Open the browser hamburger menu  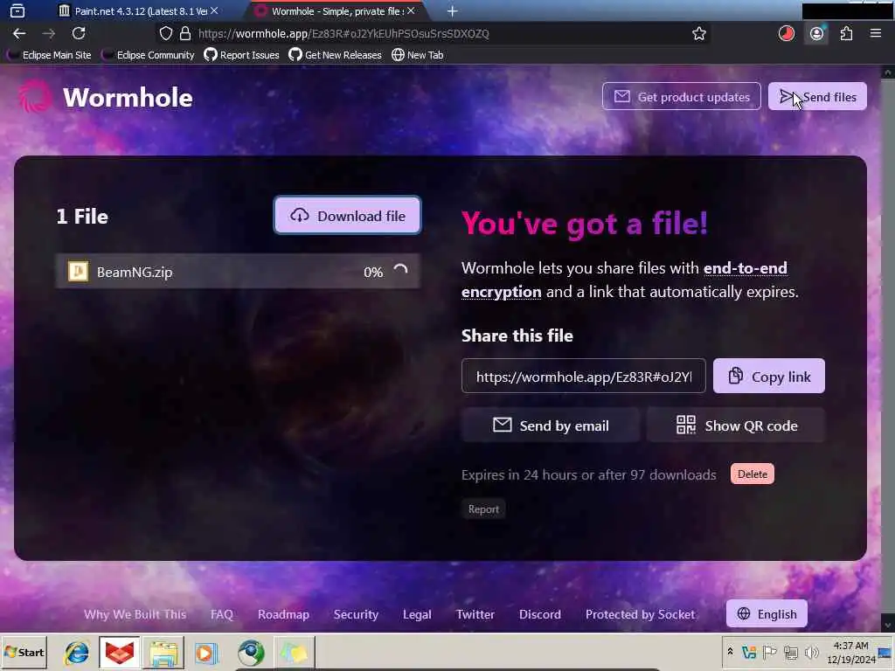[876, 34]
